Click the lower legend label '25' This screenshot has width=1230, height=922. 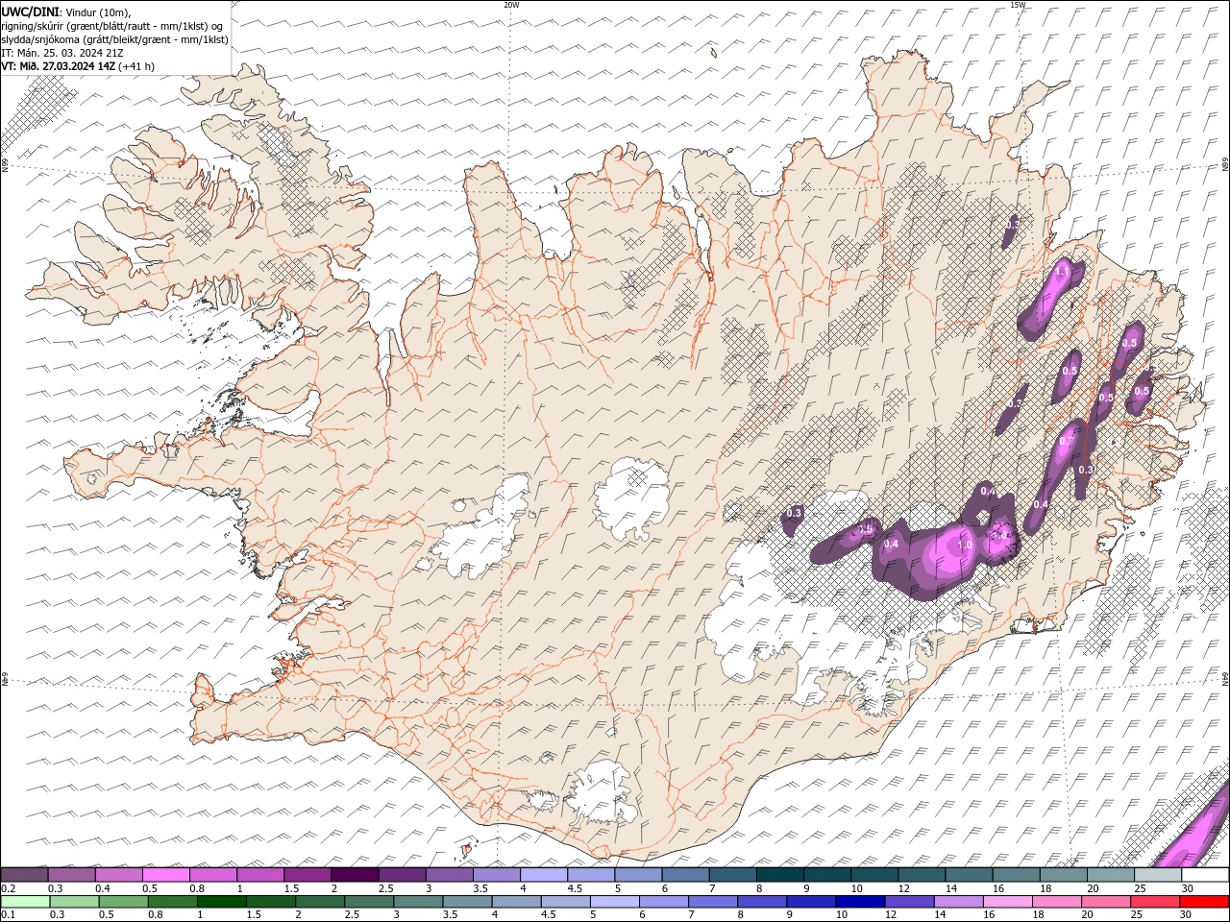tap(1136, 914)
